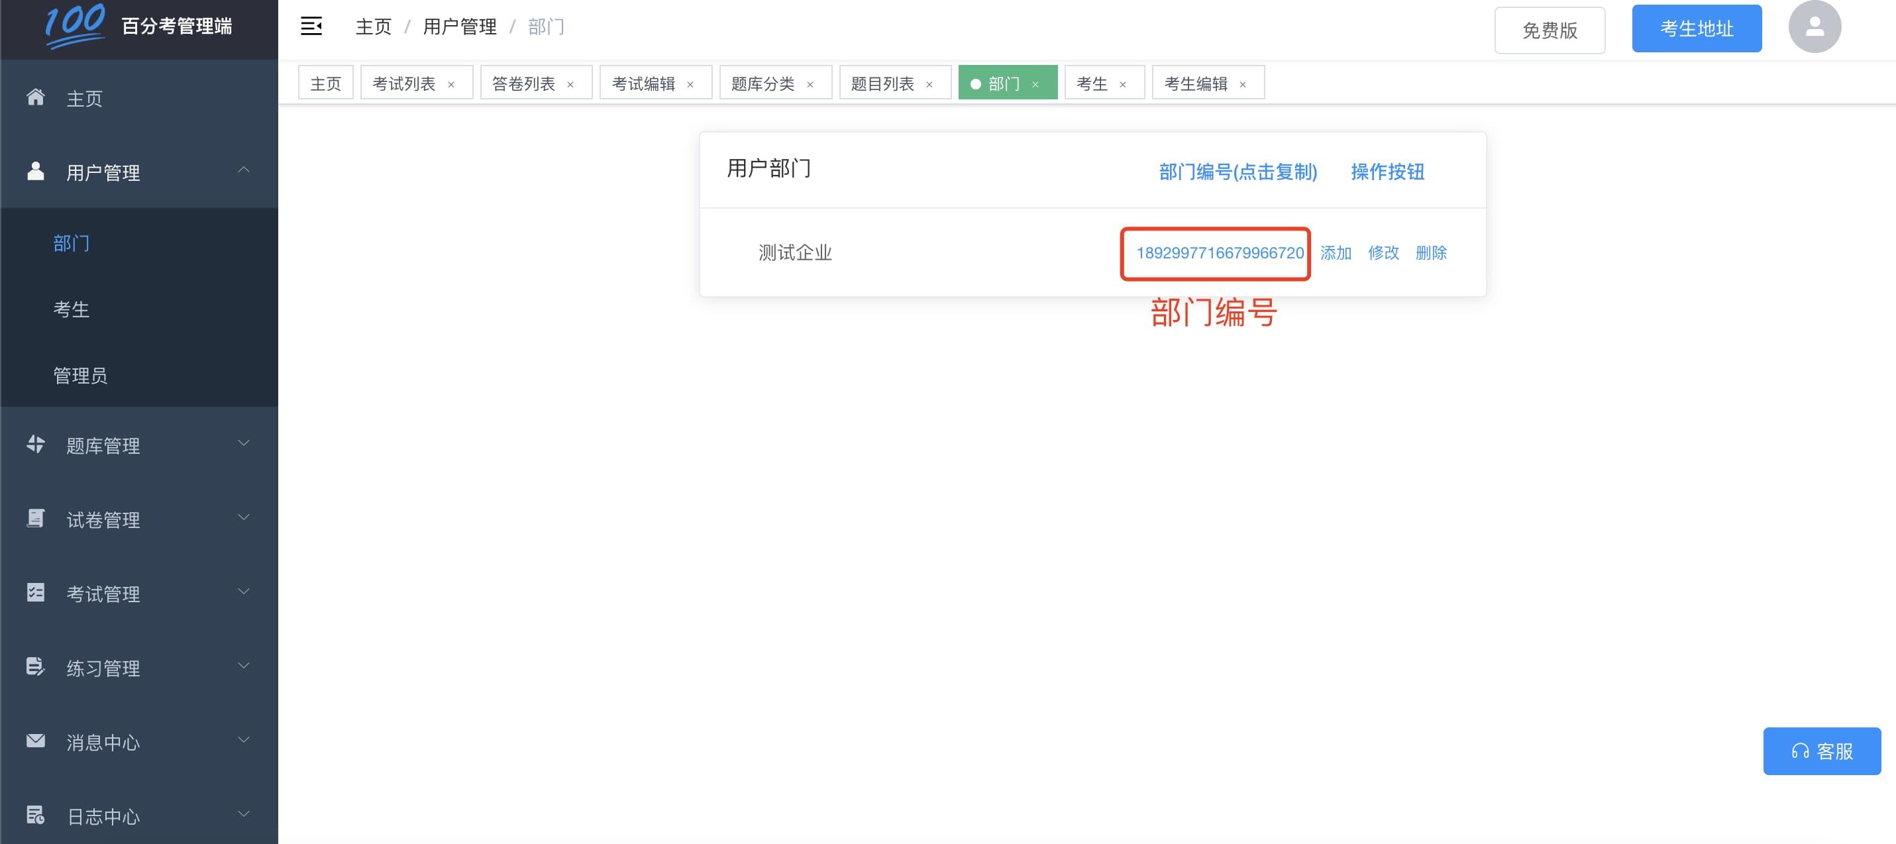Image resolution: width=1896 pixels, height=844 pixels.
Task: Expand the 消息中心 menu chevron
Action: pyautogui.click(x=244, y=740)
